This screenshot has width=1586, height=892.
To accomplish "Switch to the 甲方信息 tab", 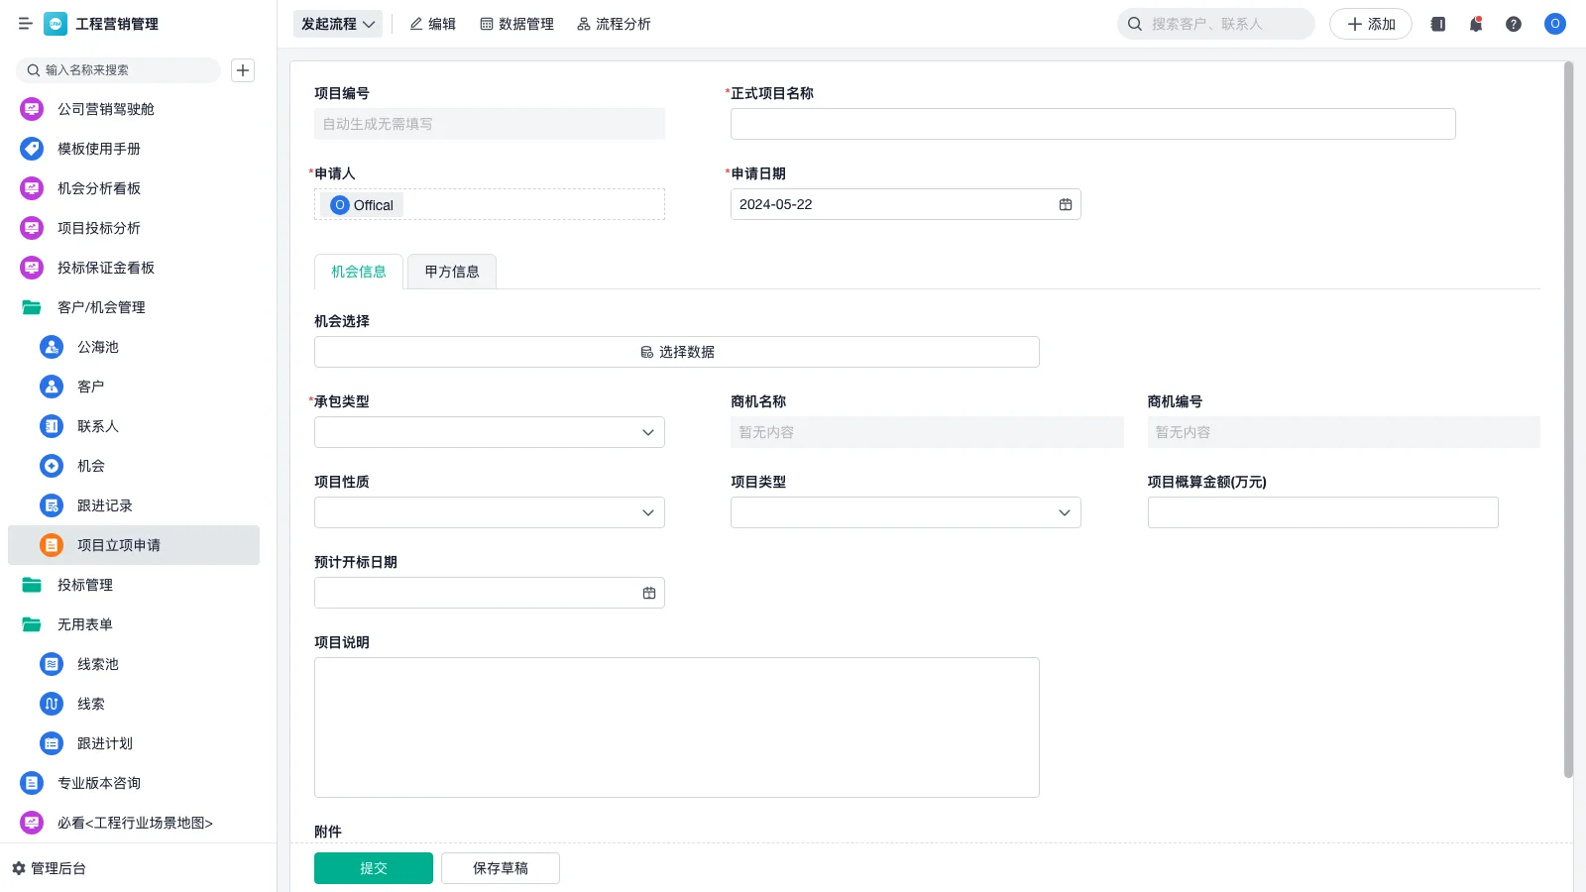I will pyautogui.click(x=452, y=272).
